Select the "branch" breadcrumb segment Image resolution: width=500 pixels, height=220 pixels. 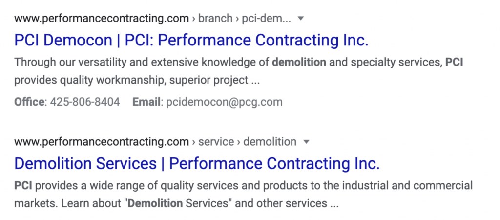pyautogui.click(x=215, y=18)
